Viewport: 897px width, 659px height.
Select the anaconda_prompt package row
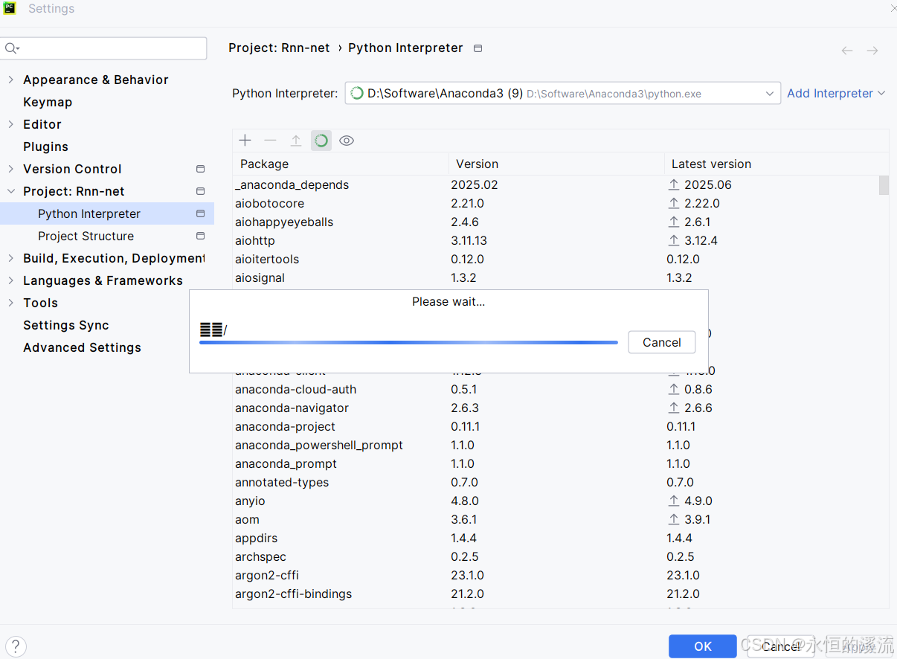[x=556, y=463]
